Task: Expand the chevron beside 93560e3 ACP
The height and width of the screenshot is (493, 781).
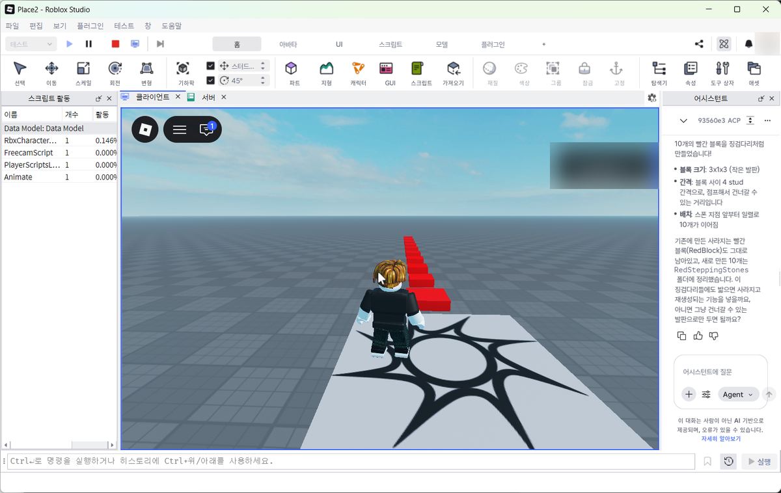Action: pyautogui.click(x=683, y=120)
